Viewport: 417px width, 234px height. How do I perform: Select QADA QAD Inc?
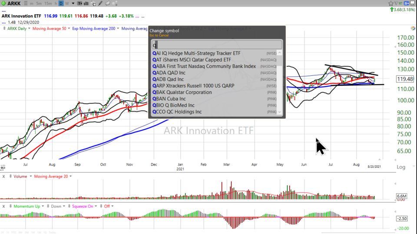[x=214, y=73]
